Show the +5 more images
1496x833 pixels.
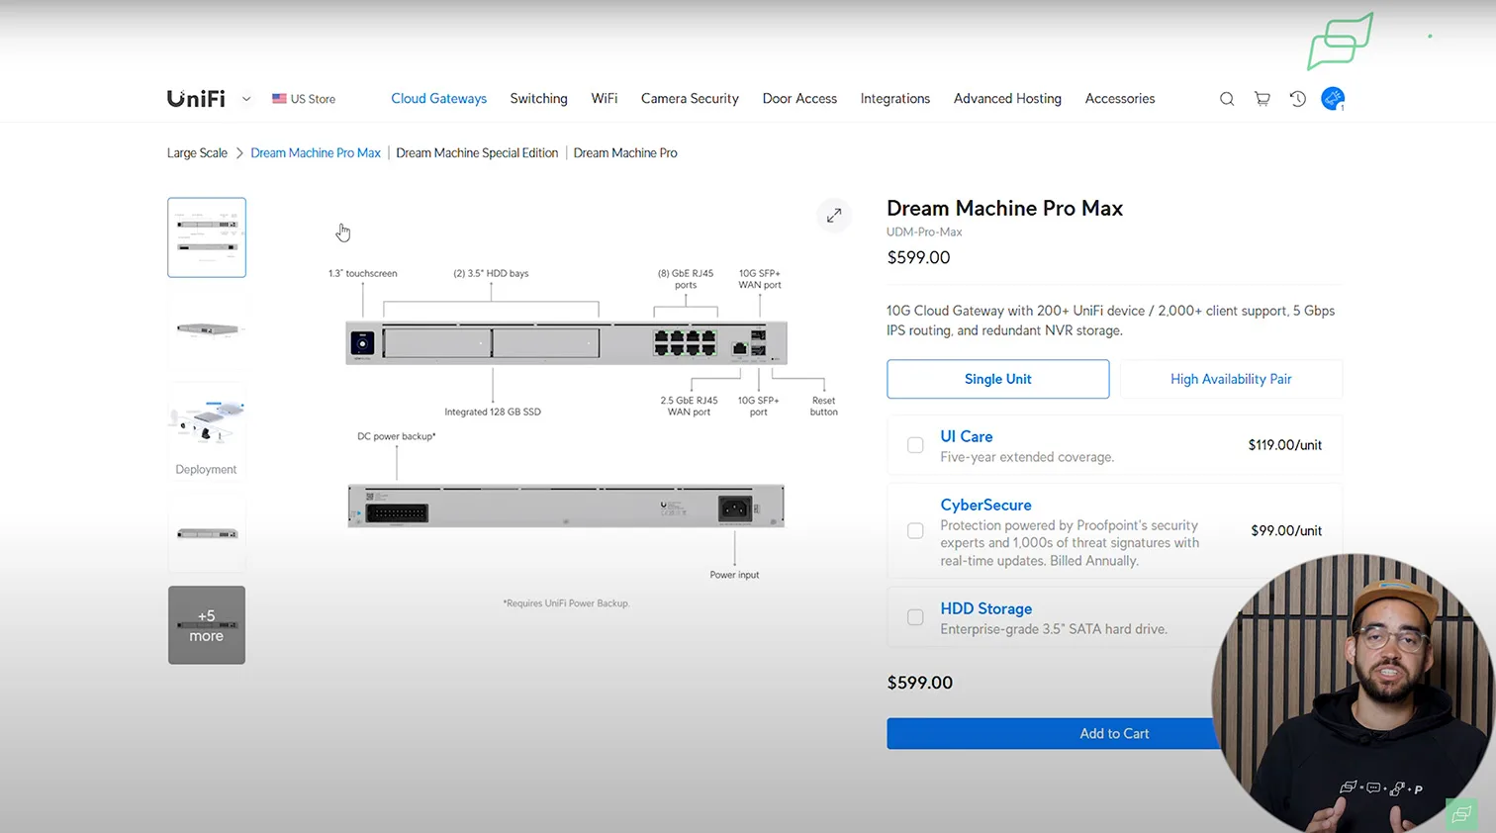pos(207,625)
